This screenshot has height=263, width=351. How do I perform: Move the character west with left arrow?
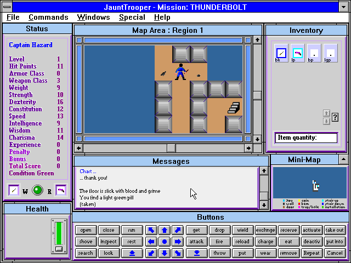pyautogui.click(x=151, y=242)
